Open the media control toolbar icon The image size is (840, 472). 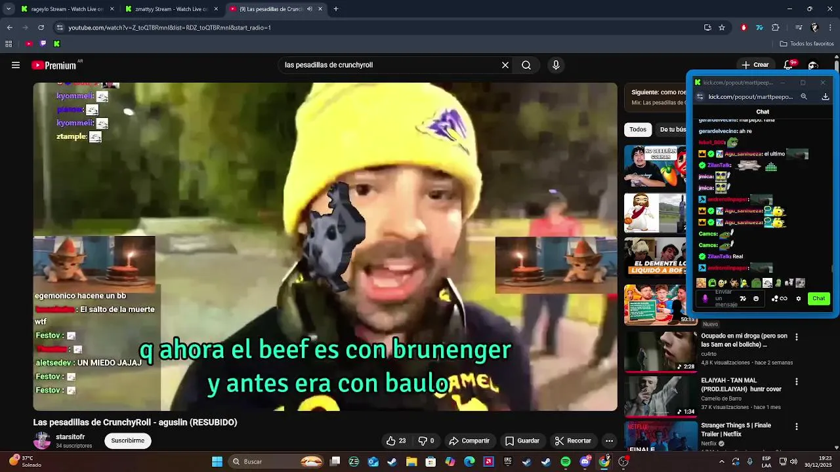(799, 28)
